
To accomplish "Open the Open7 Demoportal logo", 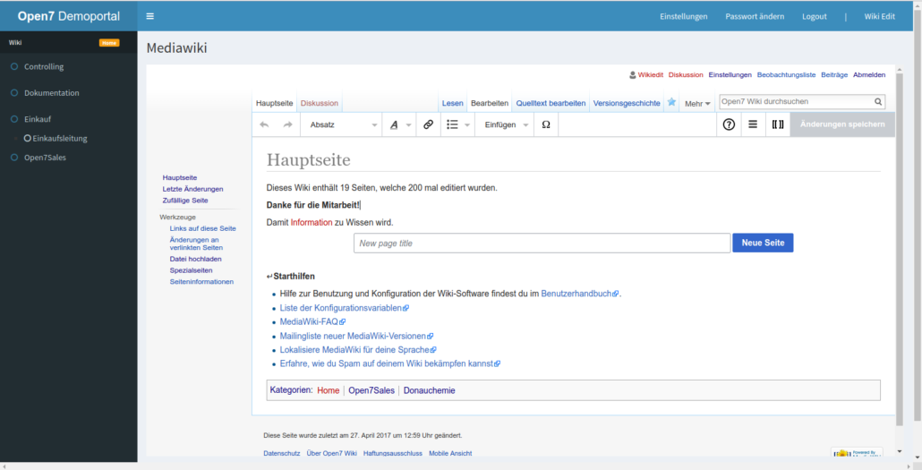I will tap(69, 16).
